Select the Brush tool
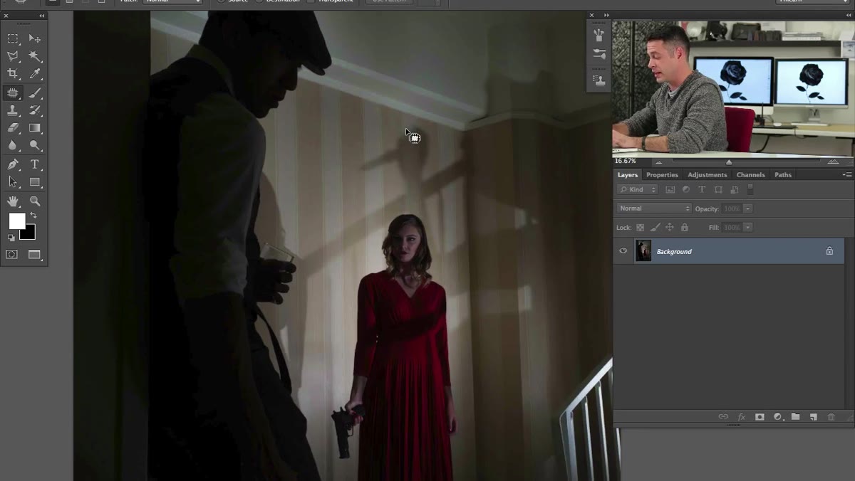This screenshot has height=481, width=855. [35, 92]
